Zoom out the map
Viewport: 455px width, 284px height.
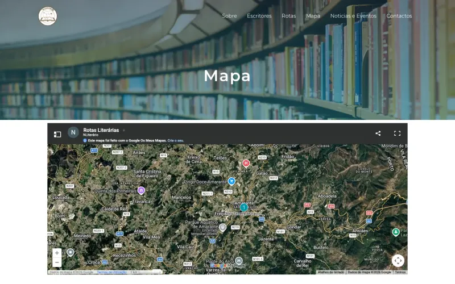(57, 262)
